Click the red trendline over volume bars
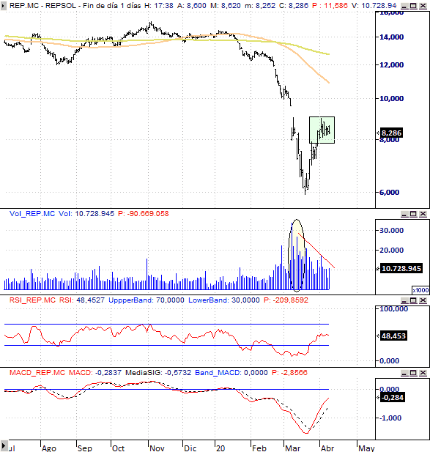Screen dimensions: 430x452 [316, 251]
